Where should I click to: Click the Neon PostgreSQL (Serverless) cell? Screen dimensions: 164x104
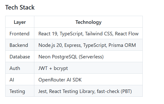click(71, 57)
